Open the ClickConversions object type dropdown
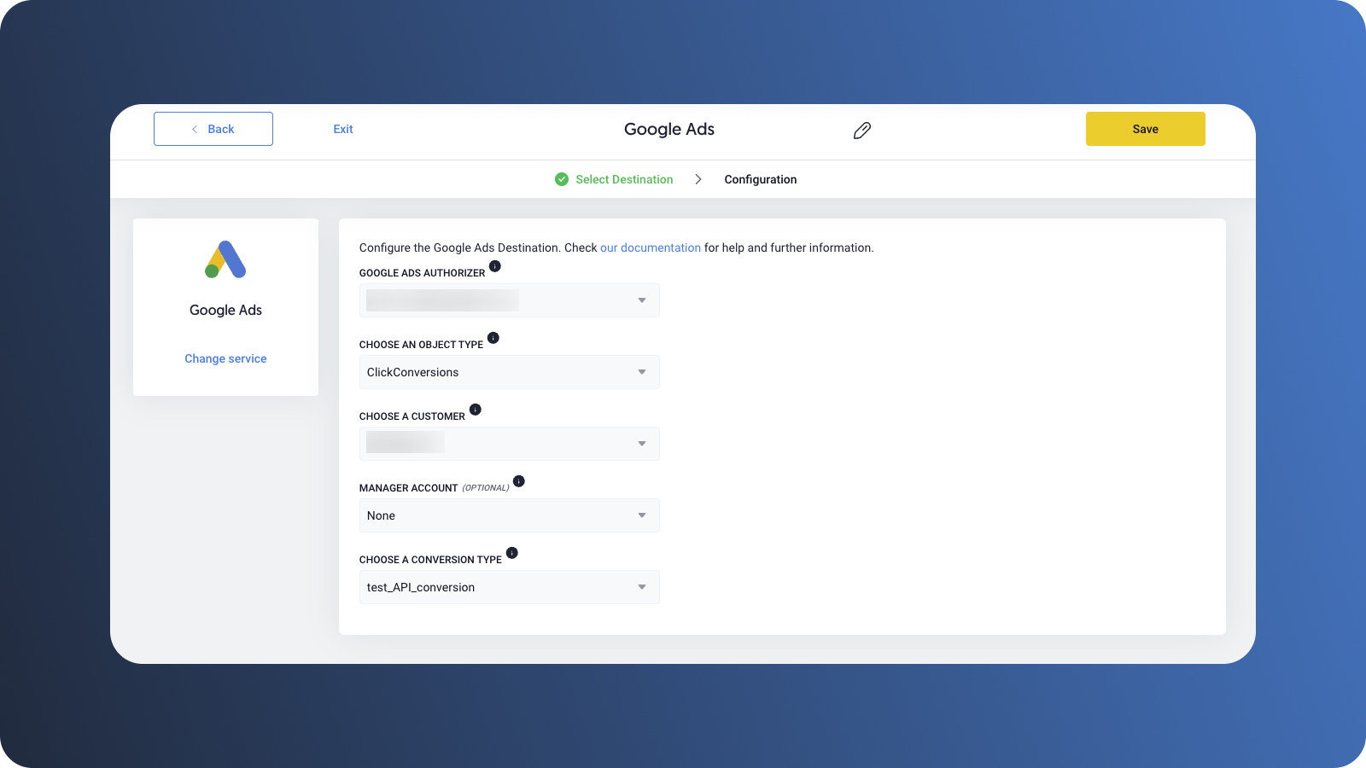The height and width of the screenshot is (768, 1366). (x=510, y=372)
